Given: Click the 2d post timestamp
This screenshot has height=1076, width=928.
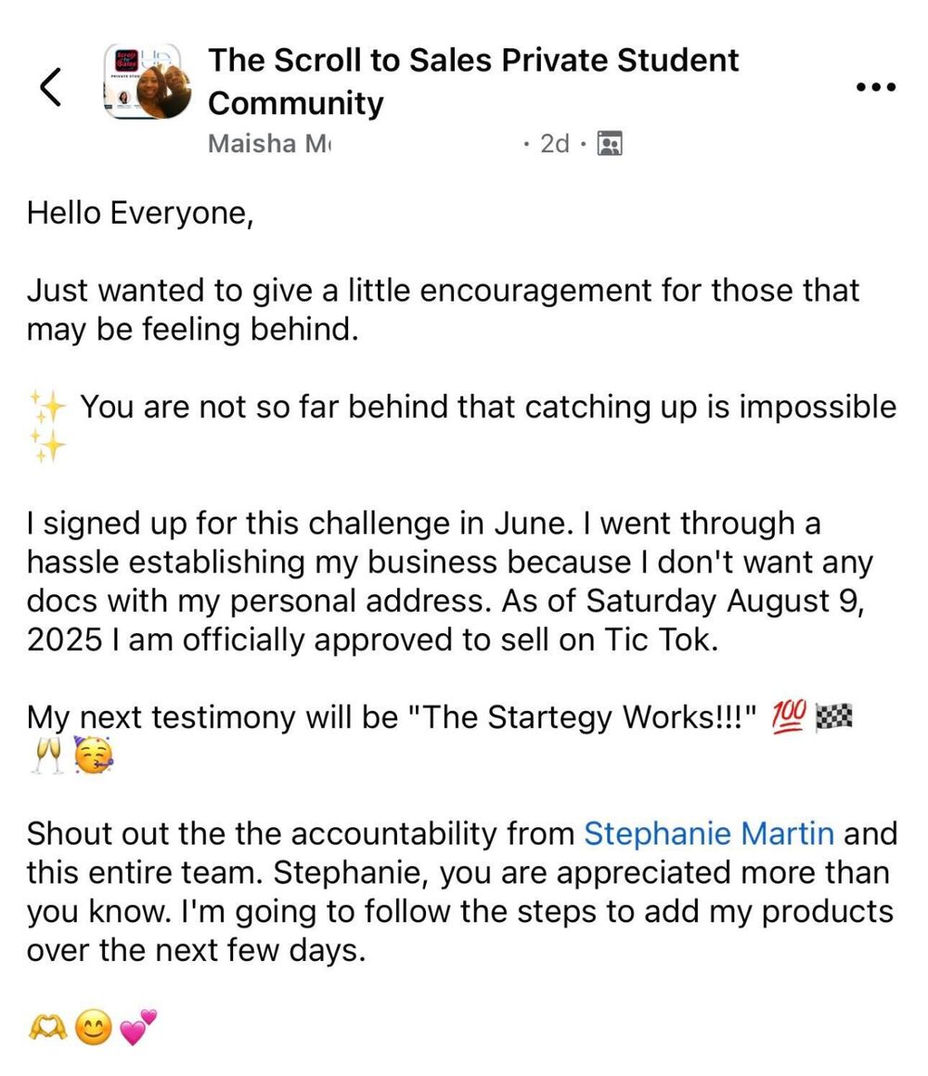Looking at the screenshot, I should (554, 144).
